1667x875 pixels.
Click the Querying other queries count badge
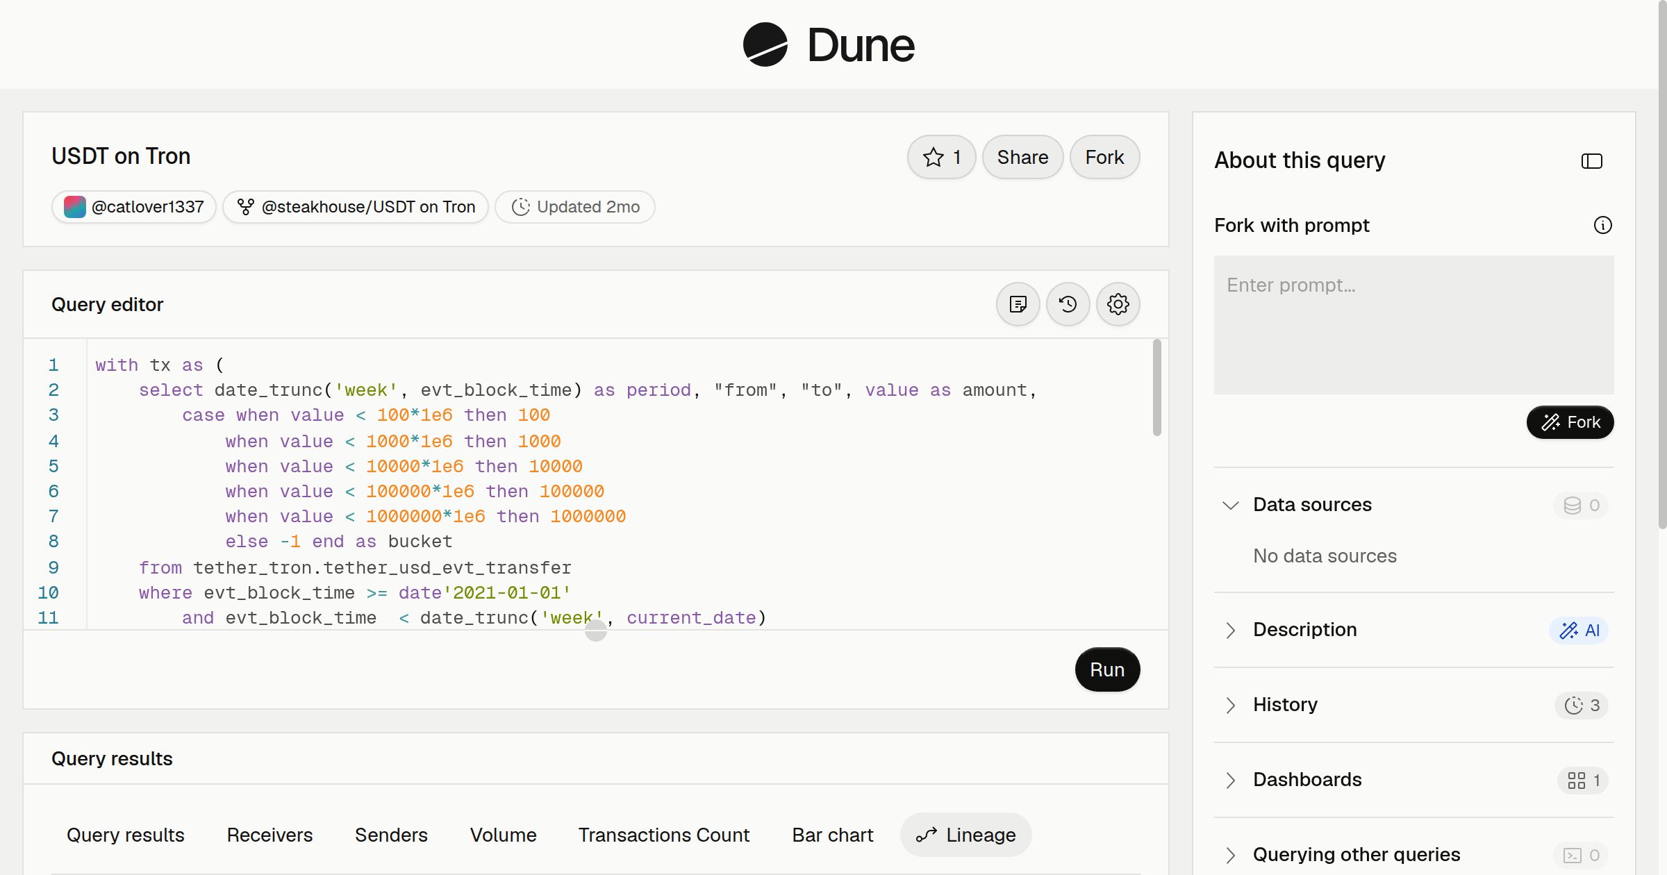1581,855
